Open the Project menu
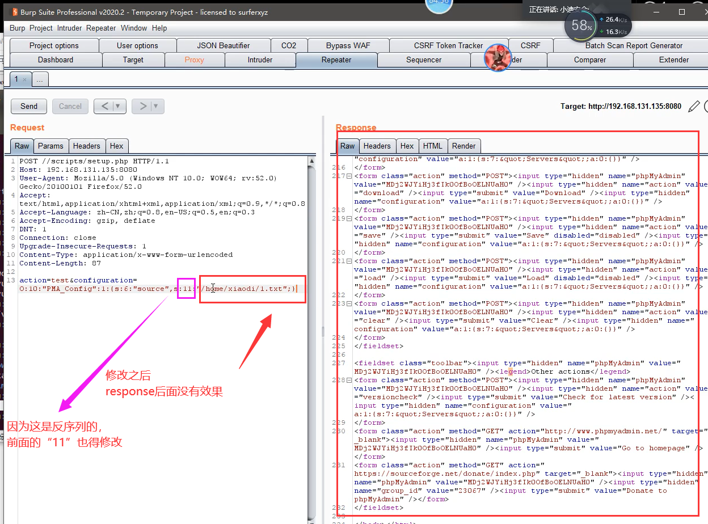 point(41,28)
